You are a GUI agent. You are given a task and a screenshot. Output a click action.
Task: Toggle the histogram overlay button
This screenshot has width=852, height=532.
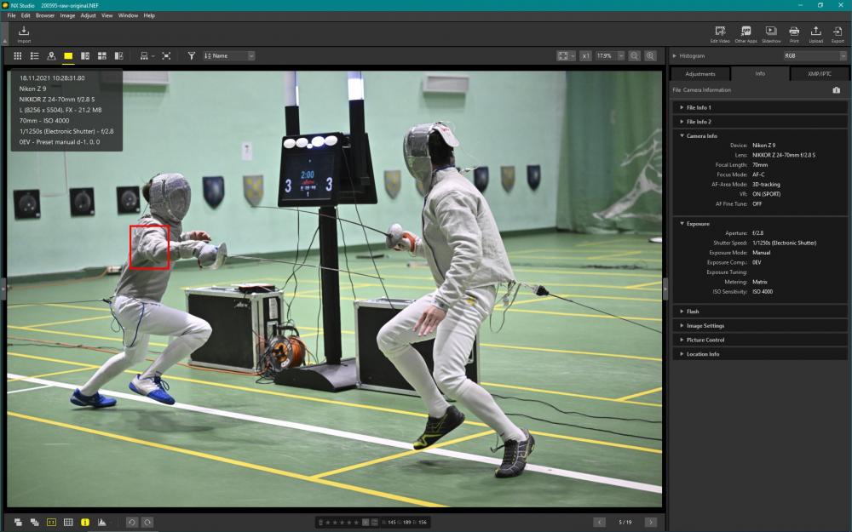pyautogui.click(x=101, y=523)
